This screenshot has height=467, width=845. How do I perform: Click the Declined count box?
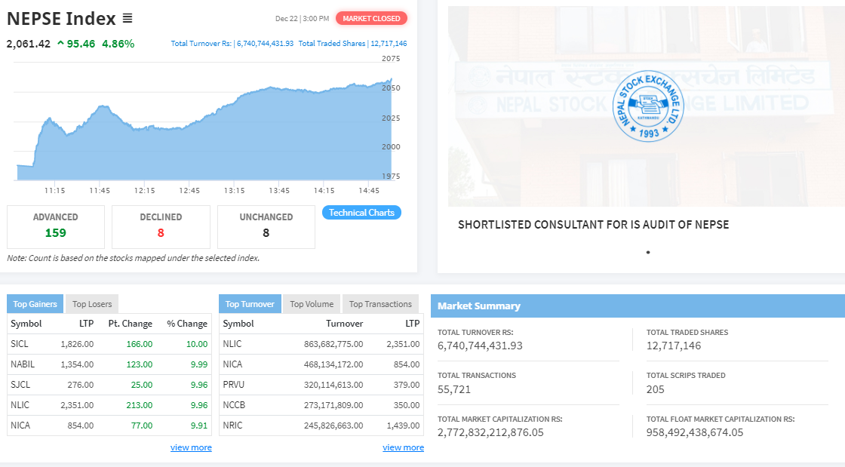[161, 227]
